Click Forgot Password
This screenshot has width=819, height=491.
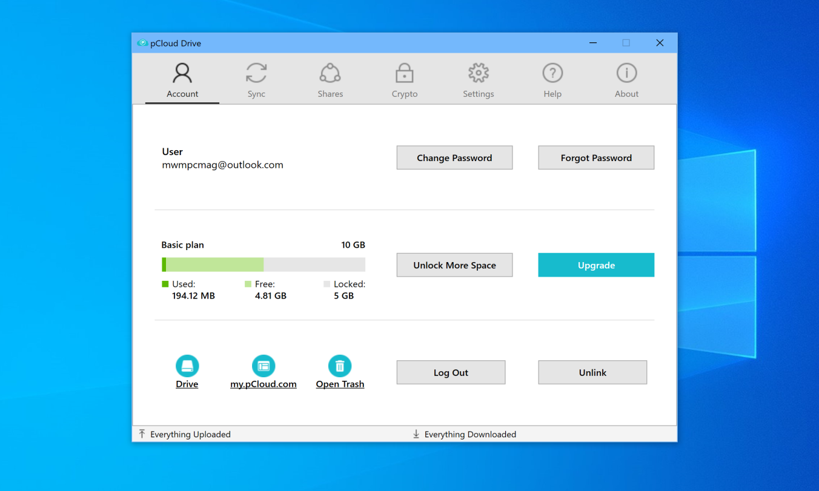(x=595, y=157)
